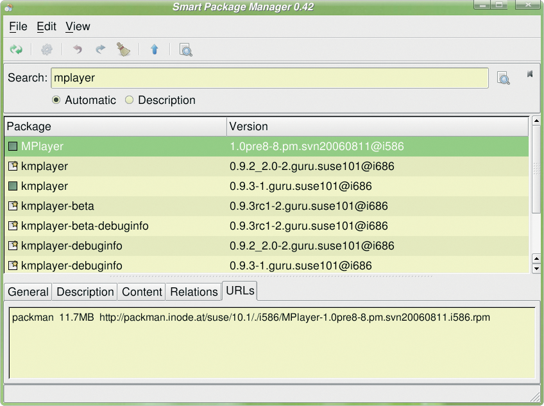The image size is (544, 406).
Task: Click the Upgrade All blue arrow icon
Action: [x=155, y=49]
